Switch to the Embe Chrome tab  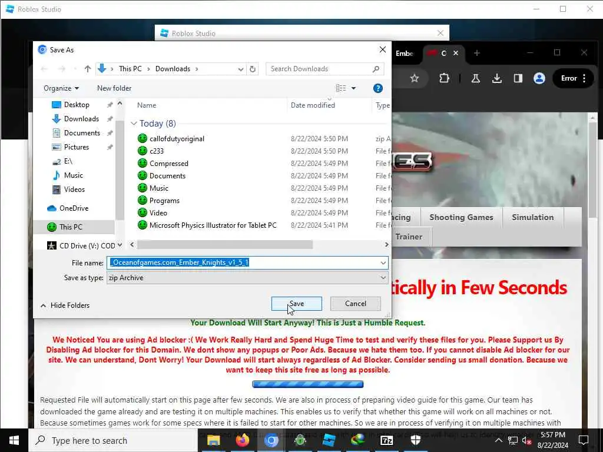tap(405, 54)
